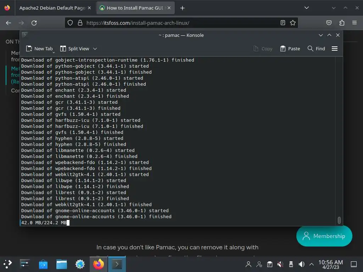
Task: Click the Konsole window icon in titlebar
Action: (25, 35)
